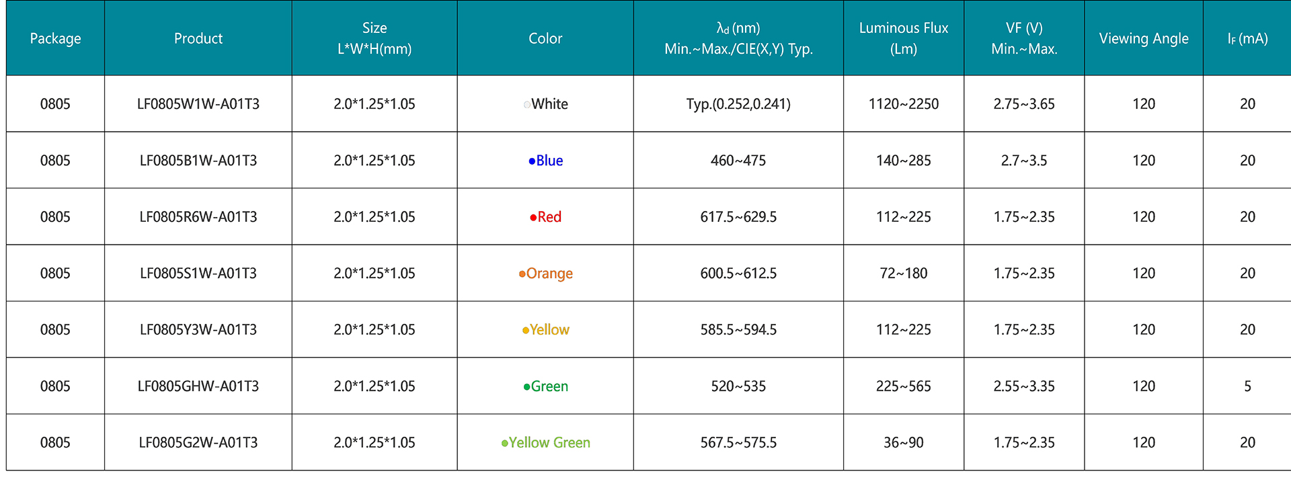Click the green color dot
1291x492 pixels.
click(527, 387)
